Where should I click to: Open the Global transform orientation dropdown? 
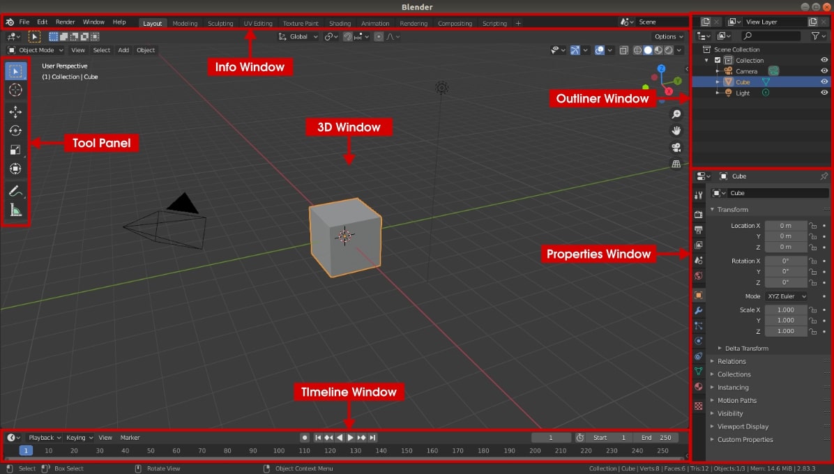[x=298, y=37]
